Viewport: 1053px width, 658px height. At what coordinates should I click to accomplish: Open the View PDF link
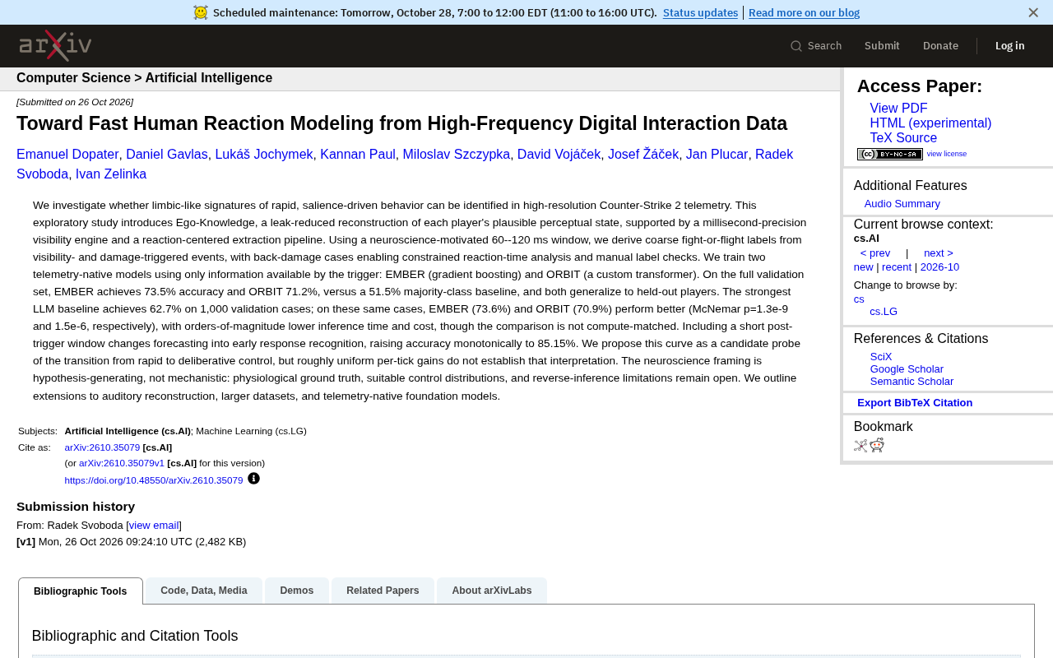[898, 109]
